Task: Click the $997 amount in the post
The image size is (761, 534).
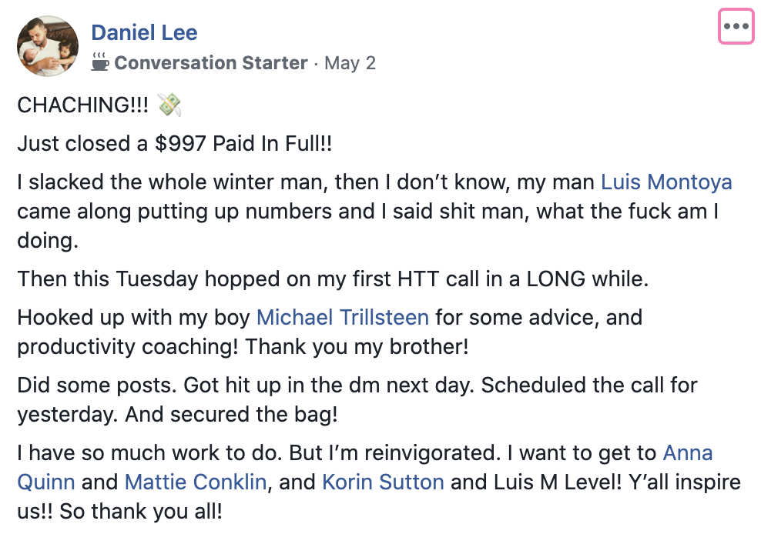Action: [x=180, y=144]
